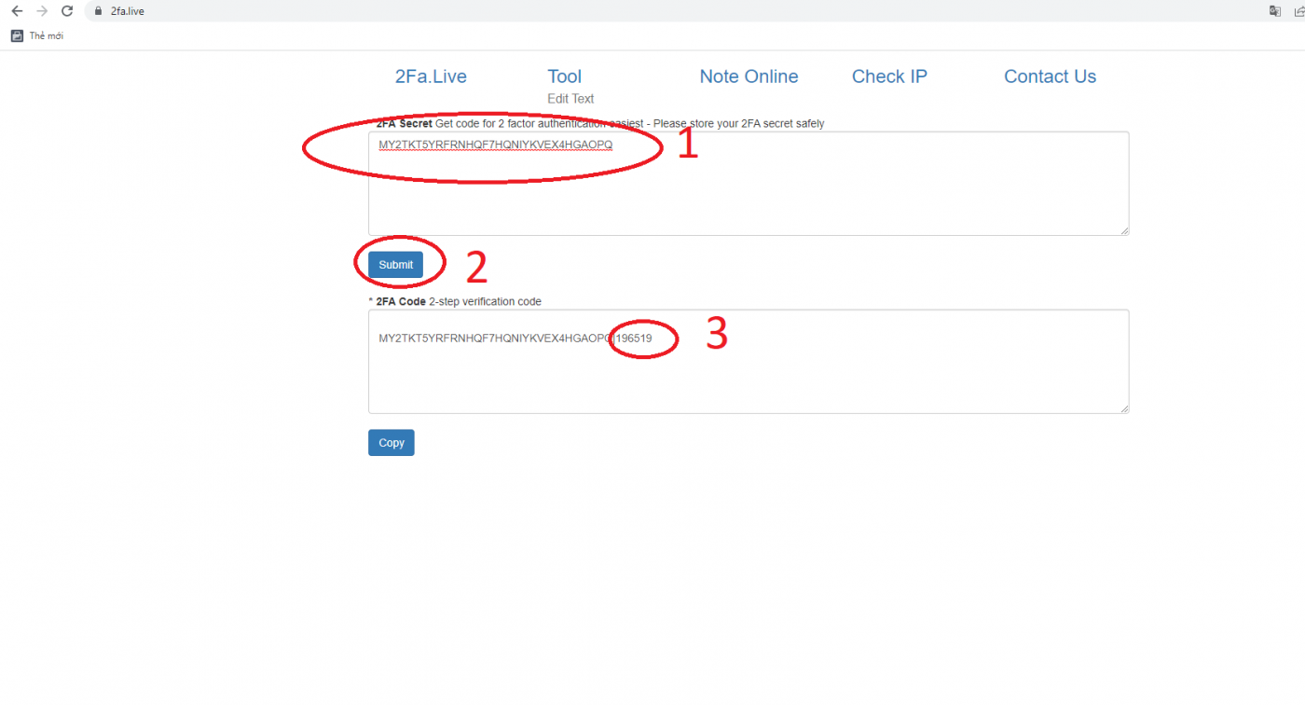
Task: Open the 2Fa.Live home link
Action: [431, 76]
